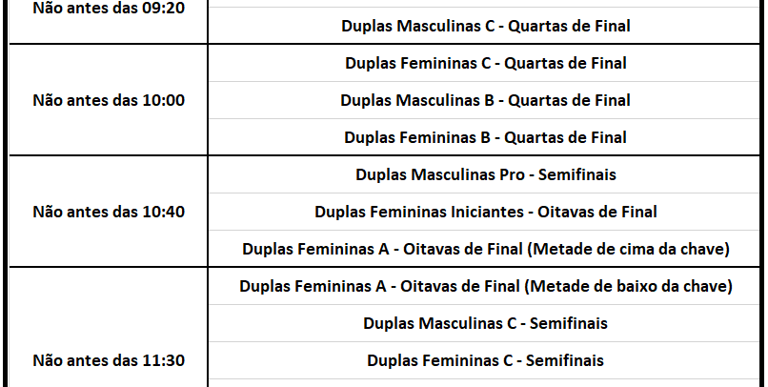Viewport: 768px width, 387px height.
Task: Click the Duplas Masculinas C Semifinais row
Action: tap(486, 323)
